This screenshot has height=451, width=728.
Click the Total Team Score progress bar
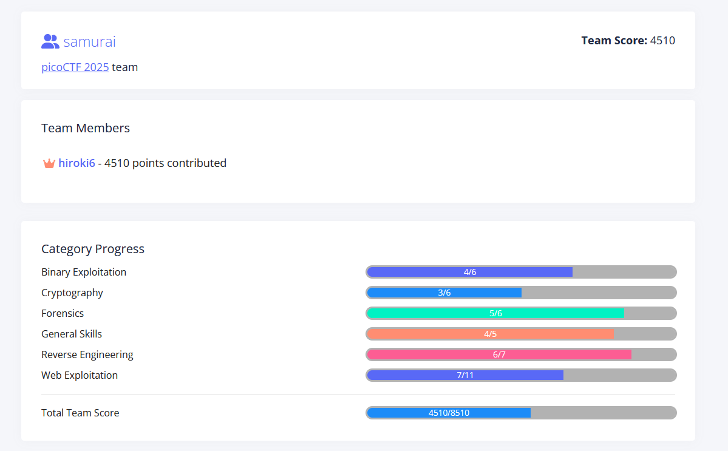click(x=521, y=413)
